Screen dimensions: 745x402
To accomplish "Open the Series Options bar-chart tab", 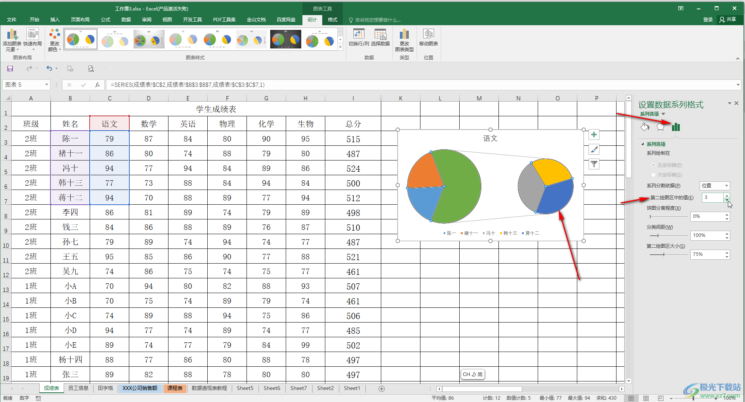I will click(676, 127).
